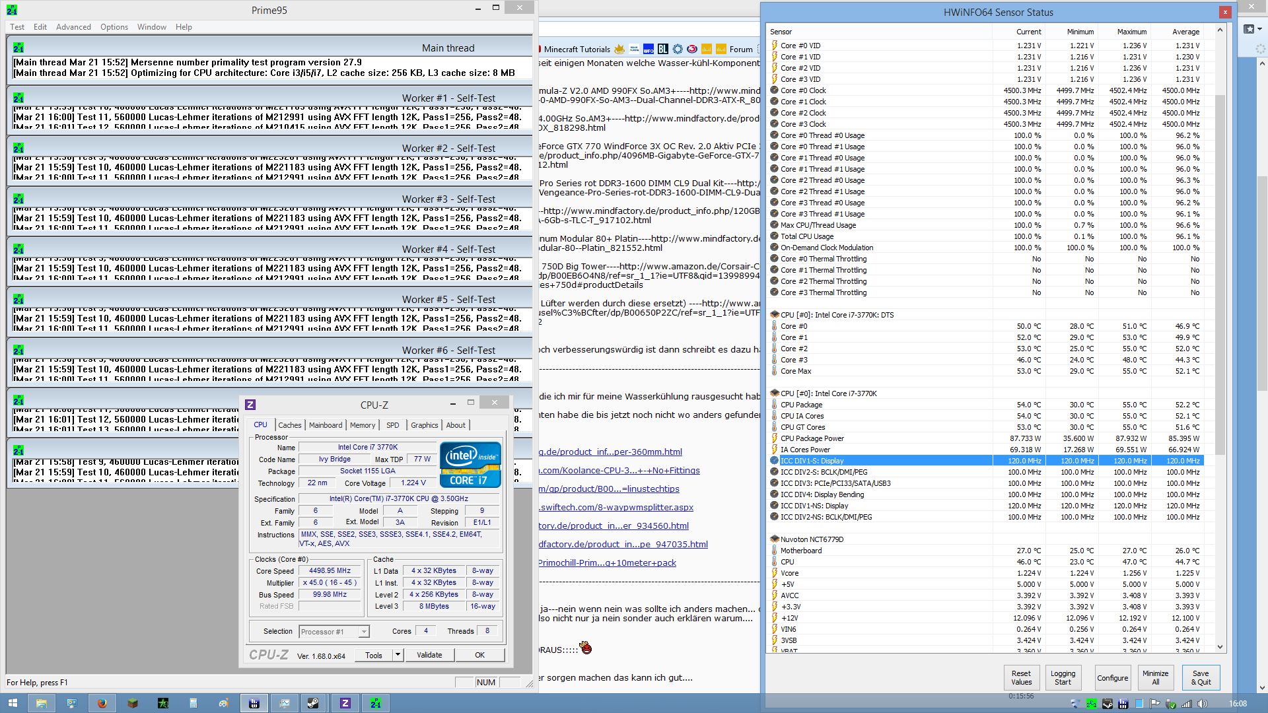Viewport: 1268px width, 713px height.
Task: Open the BL bookmark icon
Action: point(663,49)
